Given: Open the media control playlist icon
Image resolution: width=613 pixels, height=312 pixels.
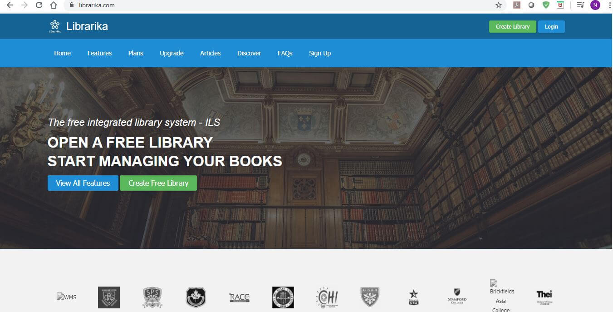Looking at the screenshot, I should 580,5.
